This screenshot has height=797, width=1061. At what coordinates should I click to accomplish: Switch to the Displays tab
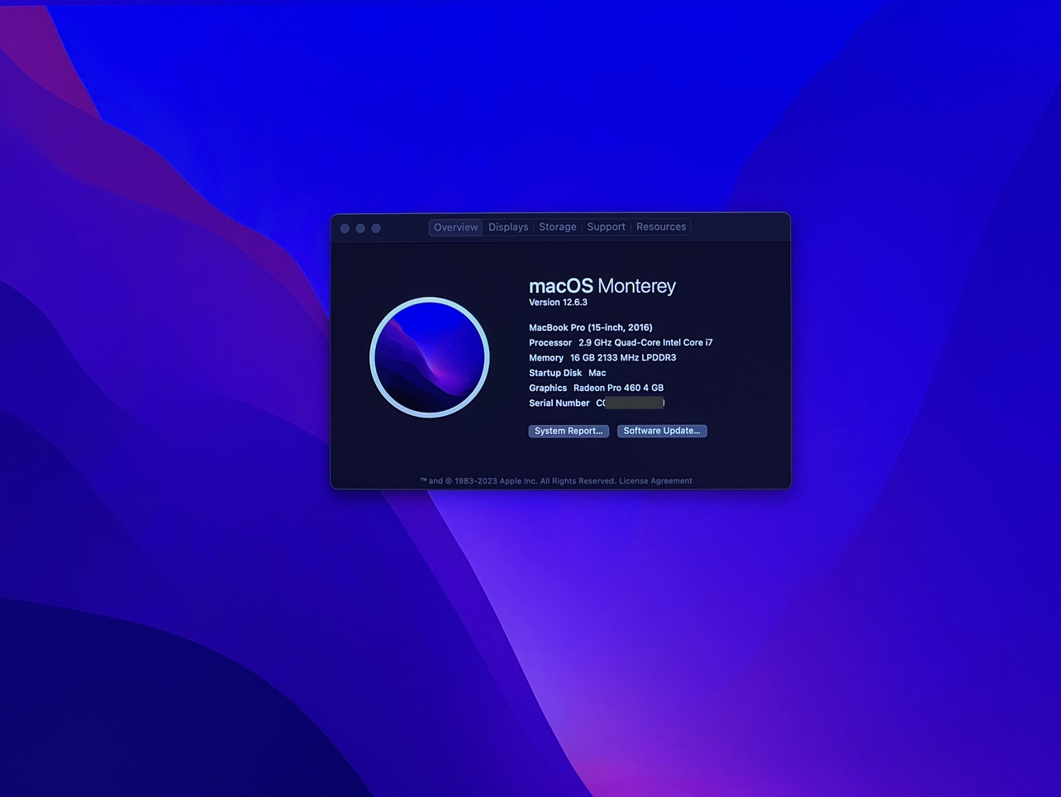pyautogui.click(x=508, y=227)
